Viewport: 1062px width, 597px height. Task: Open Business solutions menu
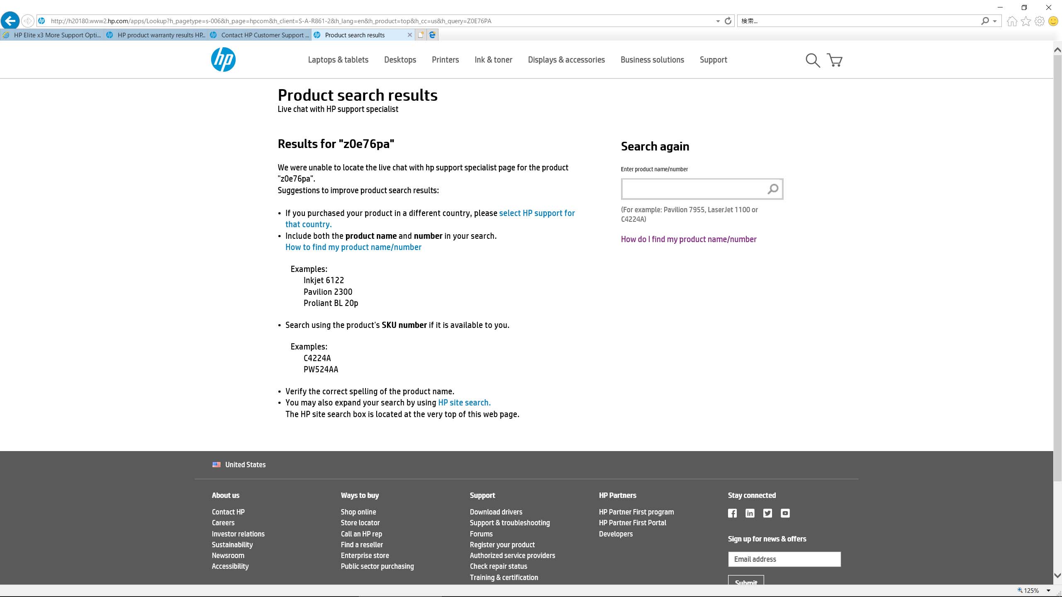(652, 60)
